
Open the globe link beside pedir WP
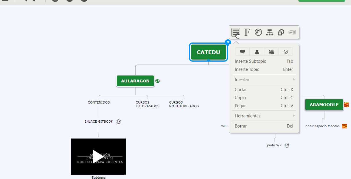tap(287, 145)
